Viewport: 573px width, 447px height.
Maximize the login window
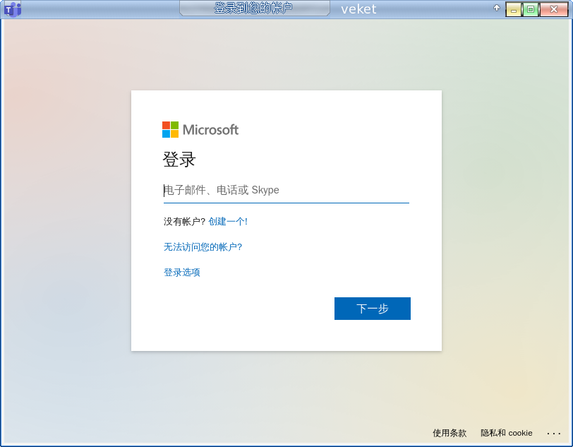click(x=531, y=9)
